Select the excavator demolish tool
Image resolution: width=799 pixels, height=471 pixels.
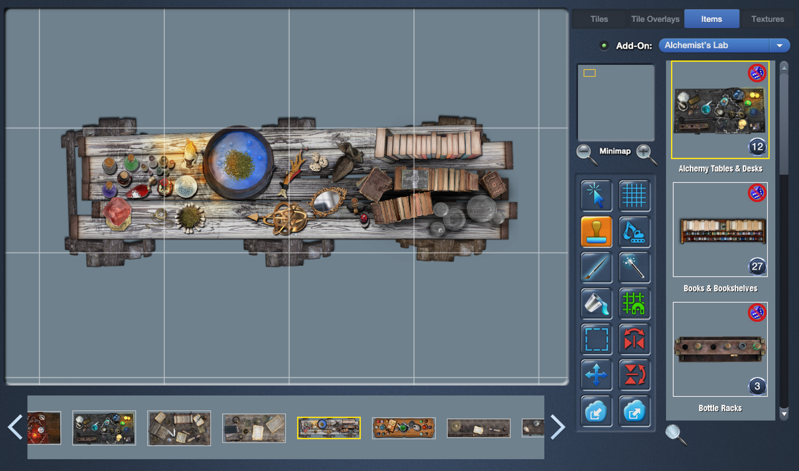tap(634, 232)
